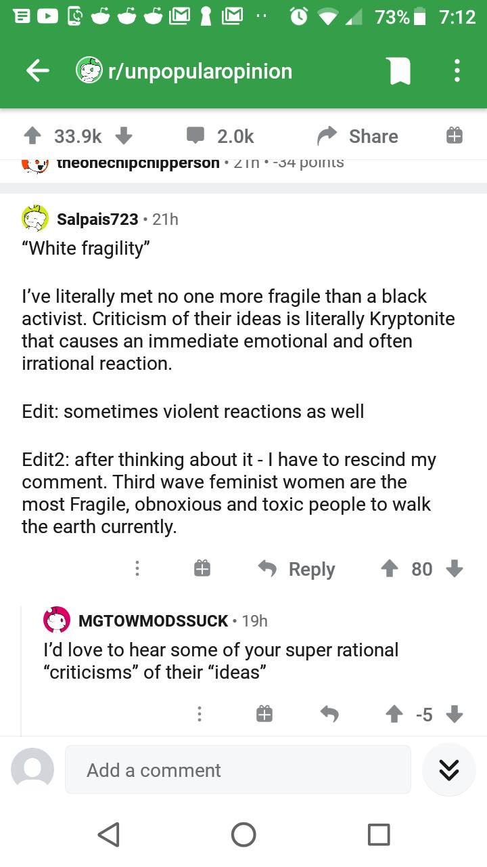Upvote MGTOWMODSSUCK's comment

point(394,714)
